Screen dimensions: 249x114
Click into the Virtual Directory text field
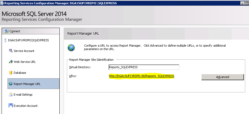pos(144,67)
